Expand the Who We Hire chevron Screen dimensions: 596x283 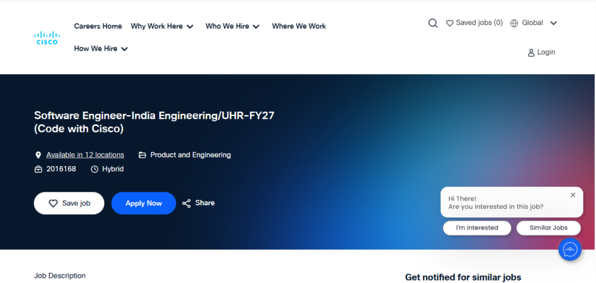click(256, 27)
